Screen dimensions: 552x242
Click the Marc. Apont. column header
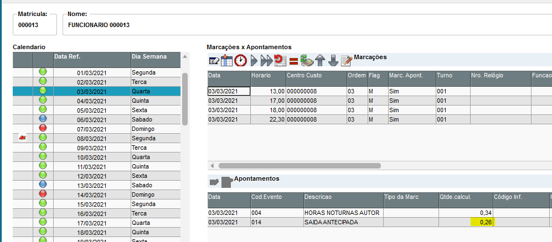tap(411, 78)
